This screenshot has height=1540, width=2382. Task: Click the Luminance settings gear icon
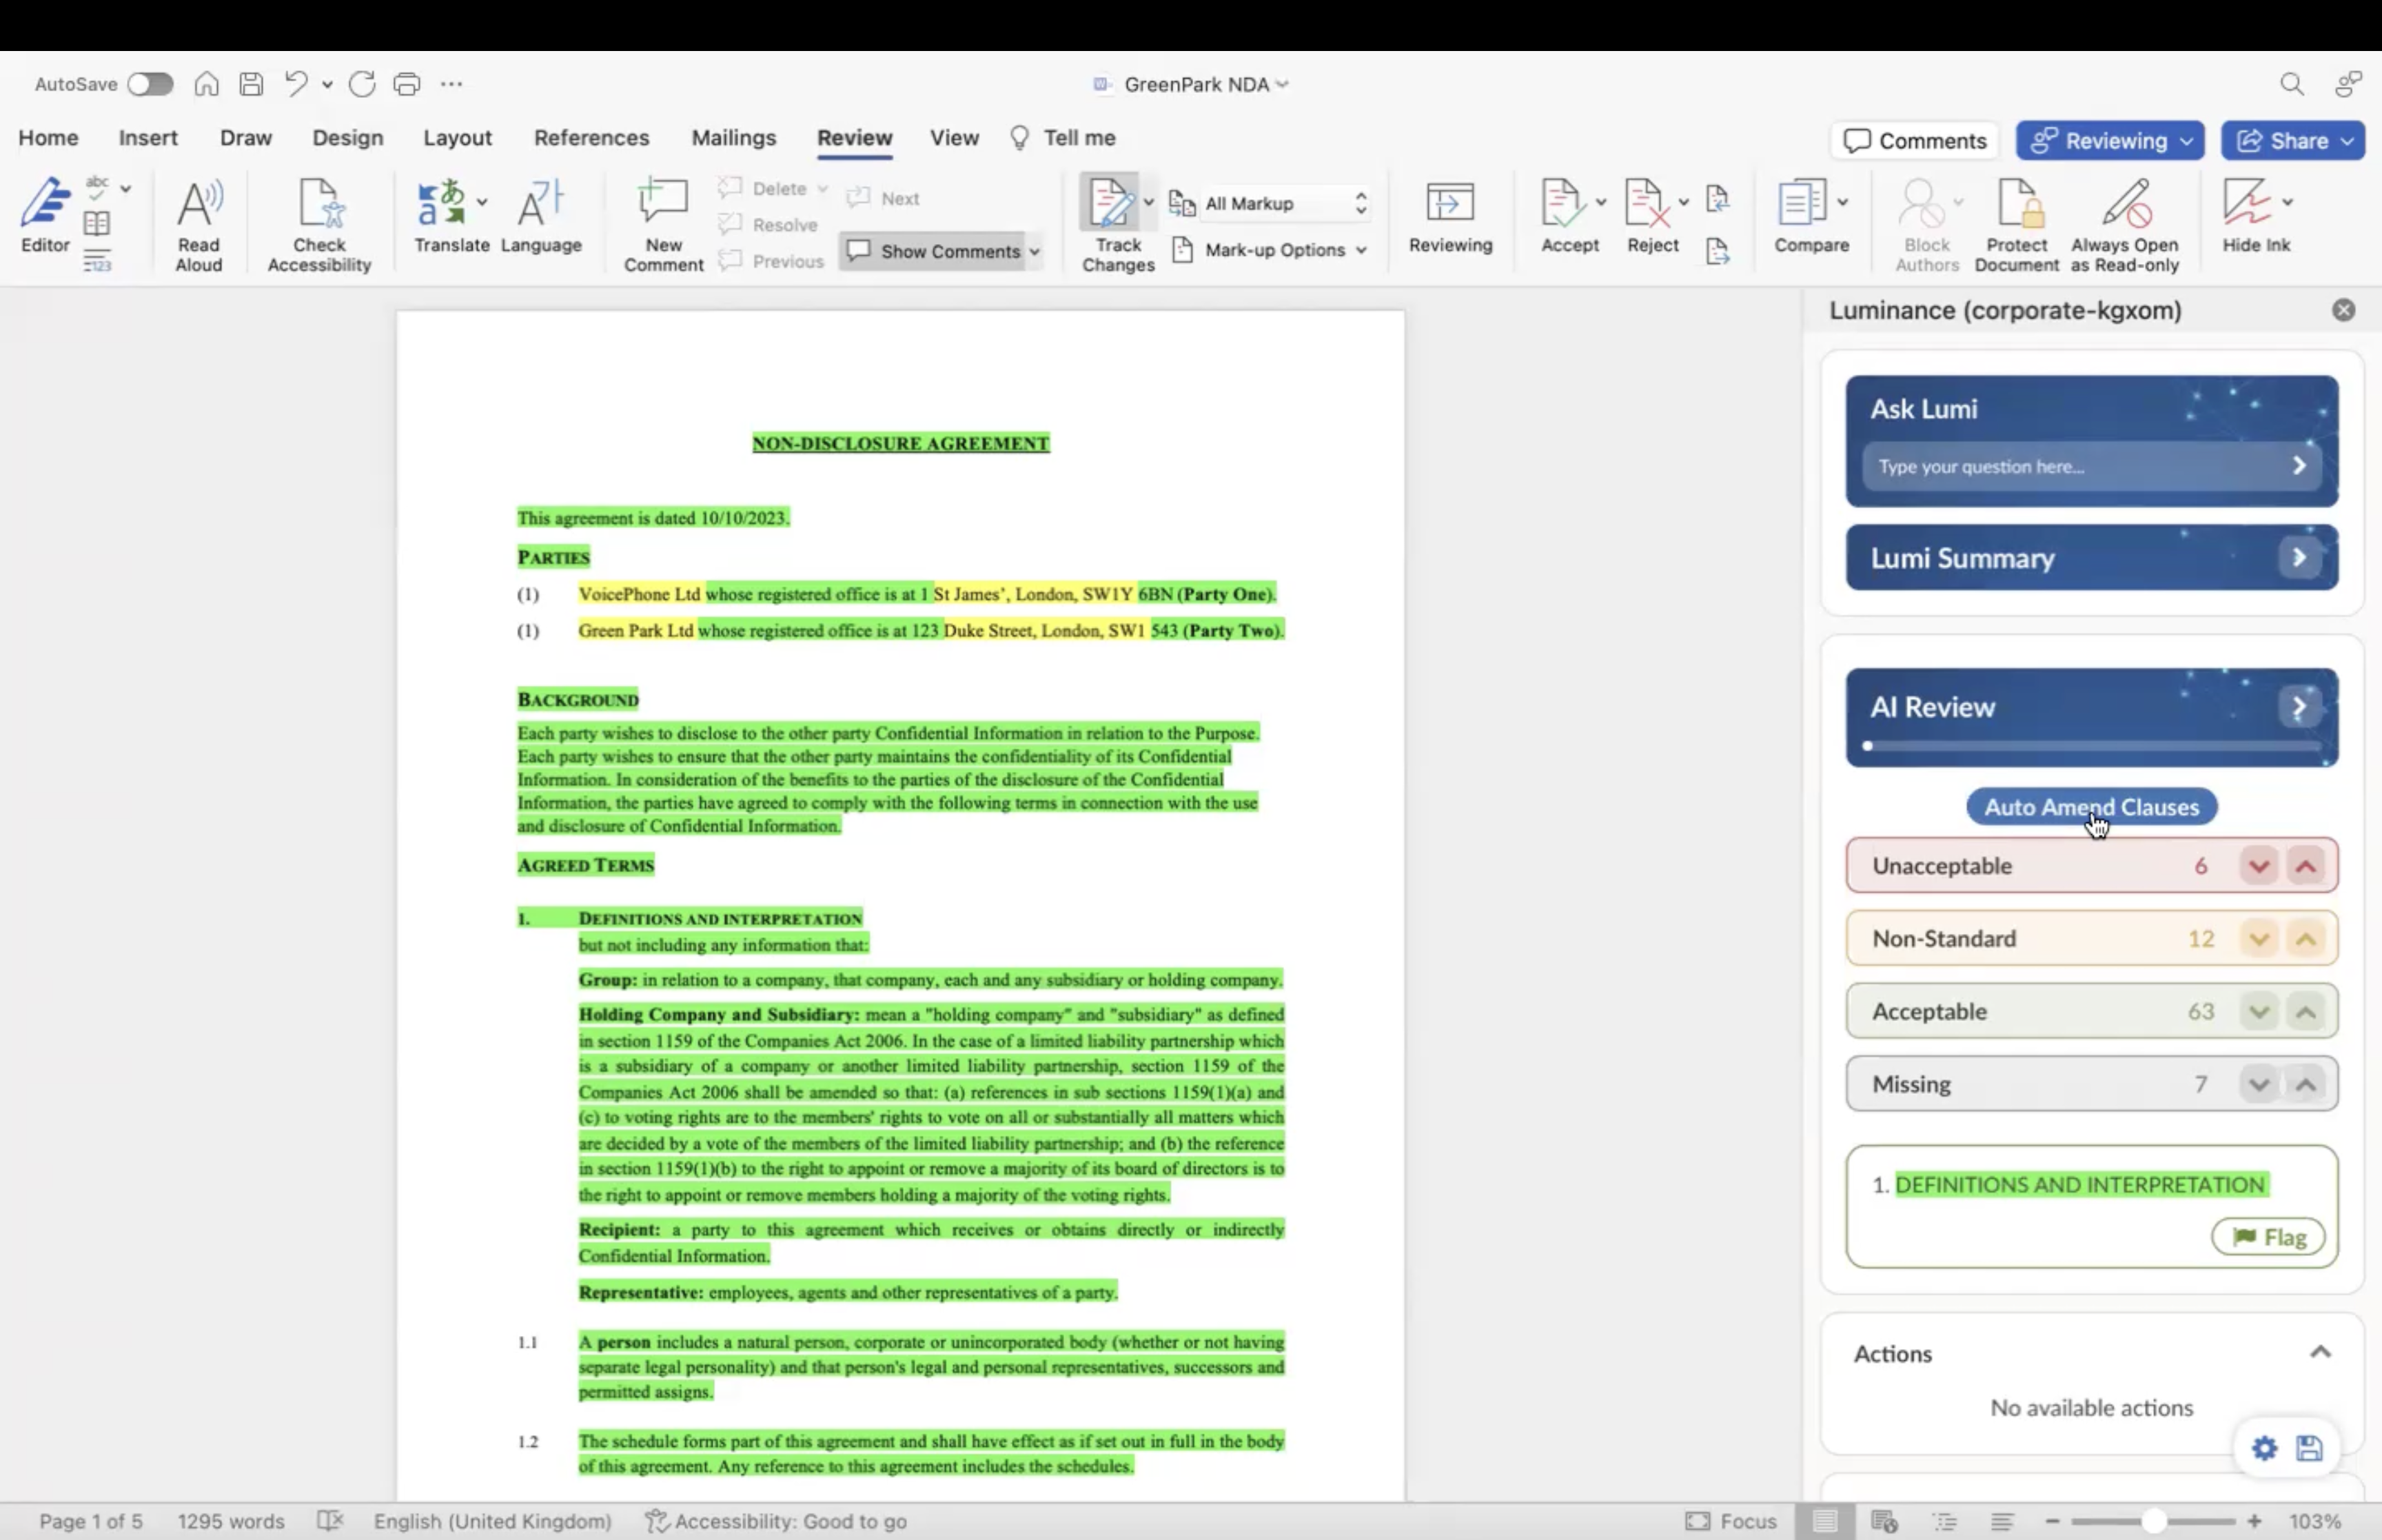(2264, 1447)
